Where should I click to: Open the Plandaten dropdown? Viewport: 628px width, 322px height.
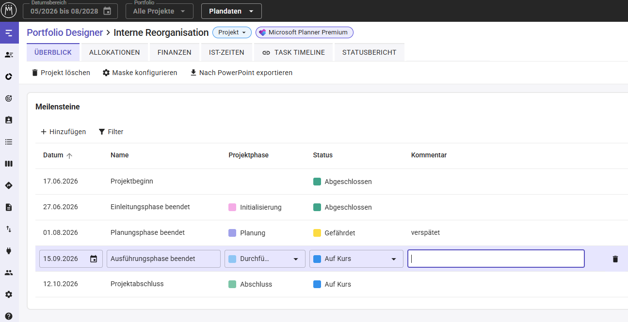[x=231, y=11]
